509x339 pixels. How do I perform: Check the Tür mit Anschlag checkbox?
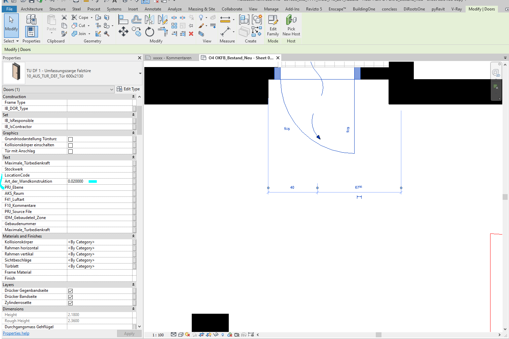70,151
